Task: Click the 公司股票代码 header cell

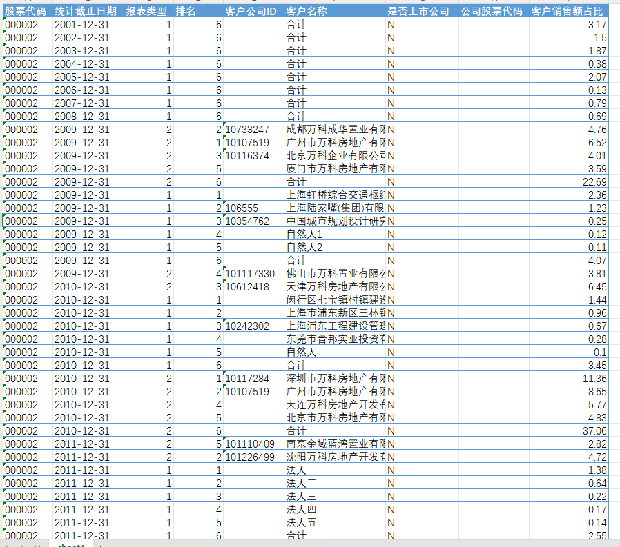Action: tap(494, 12)
